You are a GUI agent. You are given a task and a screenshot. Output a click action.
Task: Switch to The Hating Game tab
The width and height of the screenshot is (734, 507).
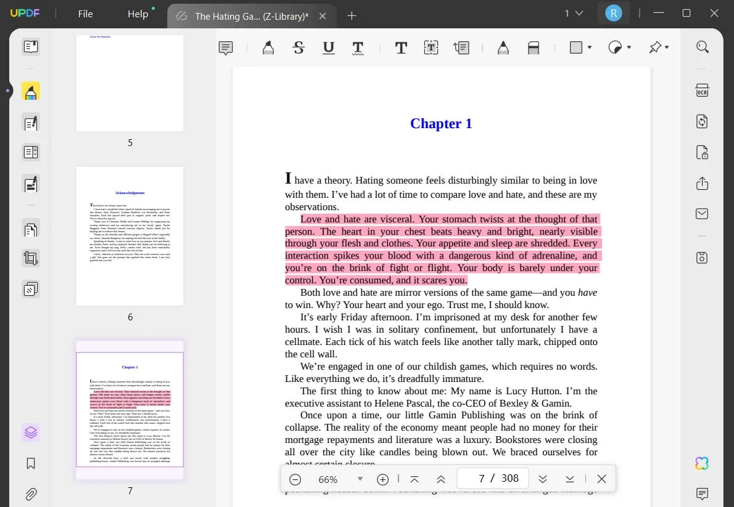point(252,17)
